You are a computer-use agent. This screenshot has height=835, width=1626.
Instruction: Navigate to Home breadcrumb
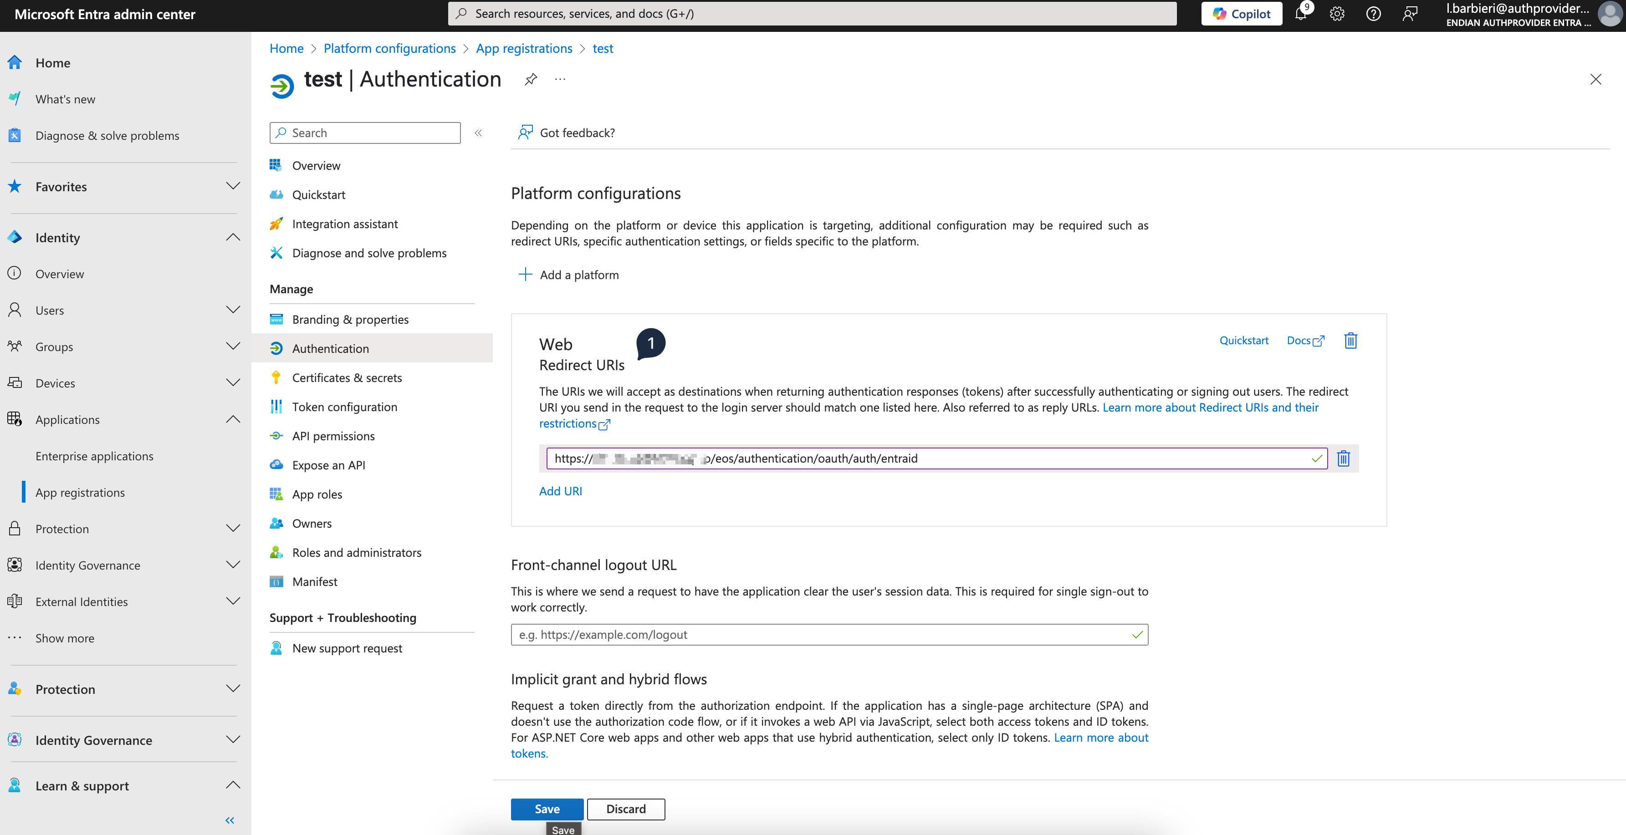click(x=286, y=49)
